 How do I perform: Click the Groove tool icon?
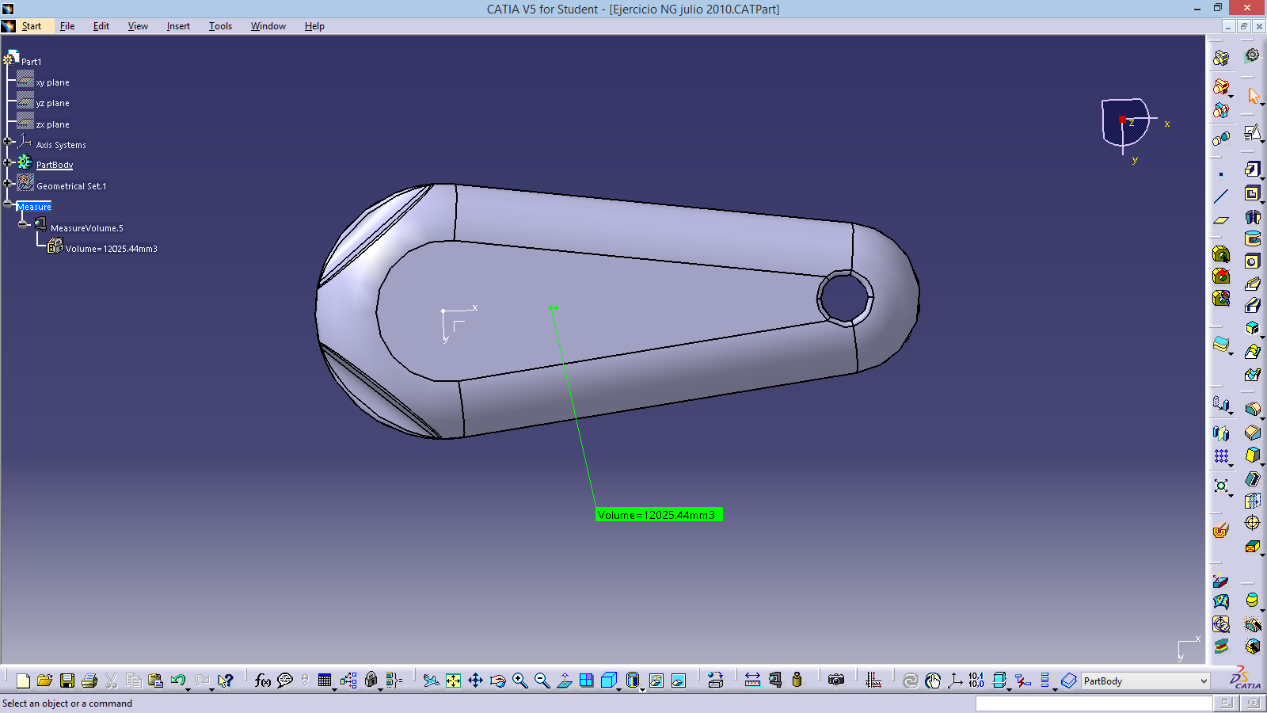1252,238
